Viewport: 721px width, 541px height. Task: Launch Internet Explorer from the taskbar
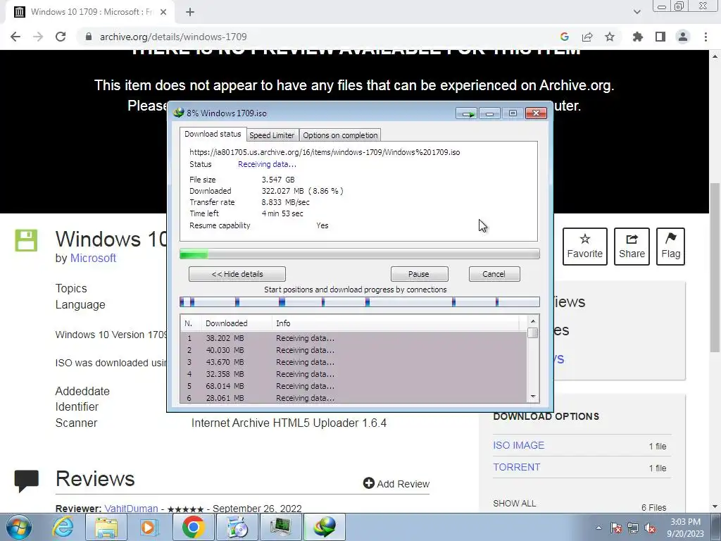click(63, 527)
